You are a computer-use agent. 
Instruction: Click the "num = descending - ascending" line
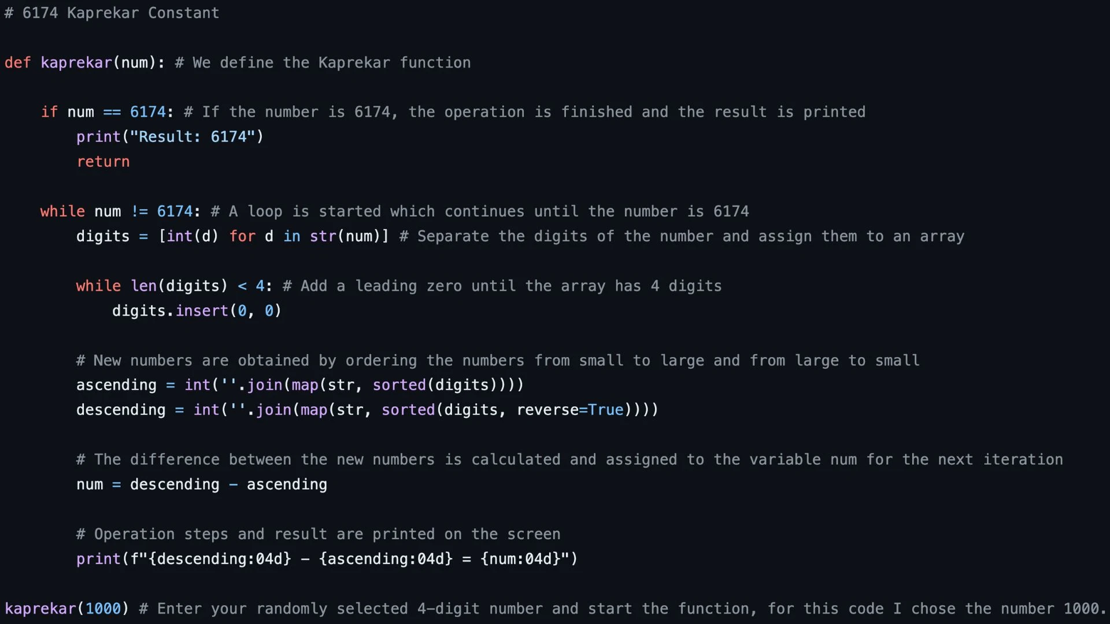pos(201,485)
